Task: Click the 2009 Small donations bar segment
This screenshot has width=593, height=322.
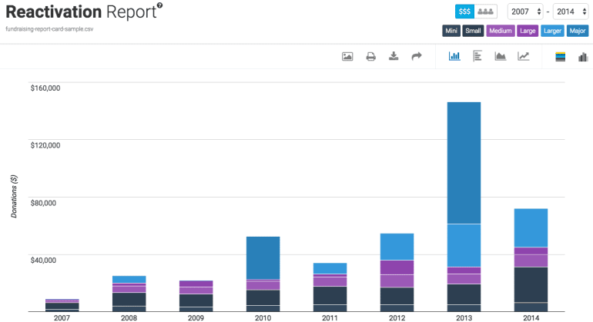Action: point(196,300)
